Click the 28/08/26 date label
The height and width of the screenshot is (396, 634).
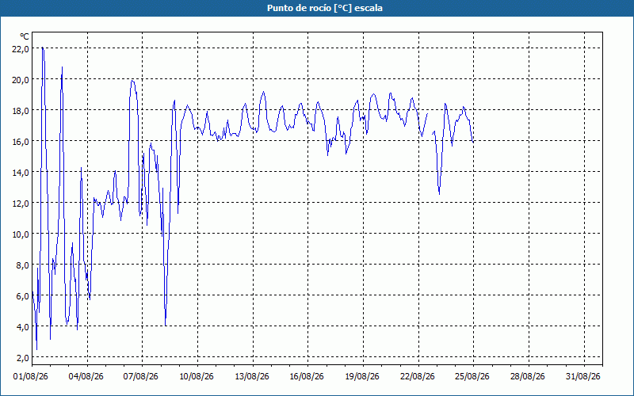(528, 376)
